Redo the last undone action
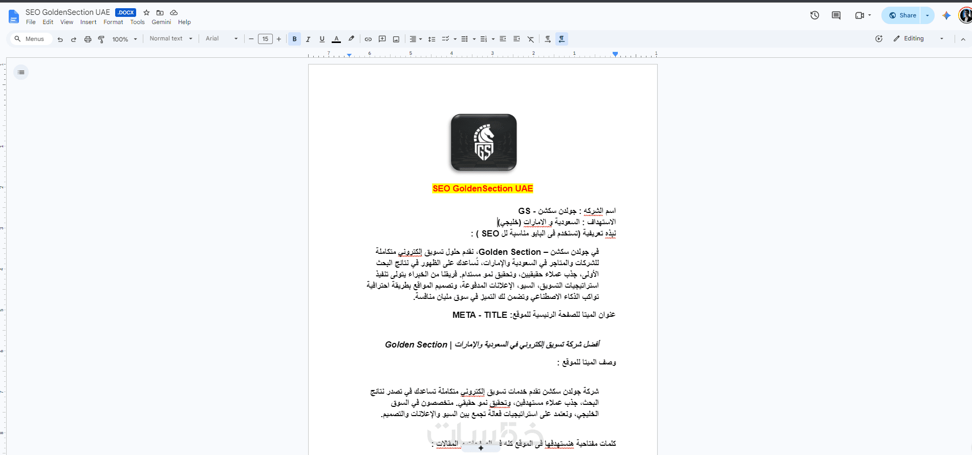Image resolution: width=972 pixels, height=455 pixels. [74, 39]
